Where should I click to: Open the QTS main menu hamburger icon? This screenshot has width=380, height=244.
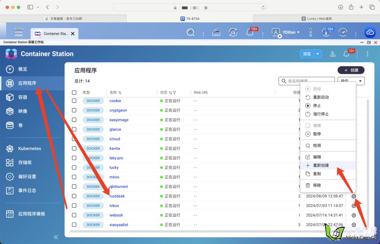pos(19,32)
